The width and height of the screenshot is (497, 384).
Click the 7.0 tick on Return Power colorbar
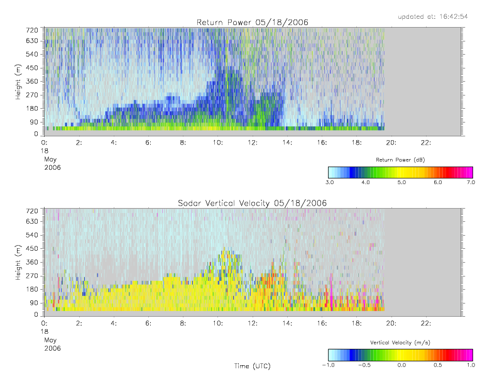pyautogui.click(x=471, y=182)
